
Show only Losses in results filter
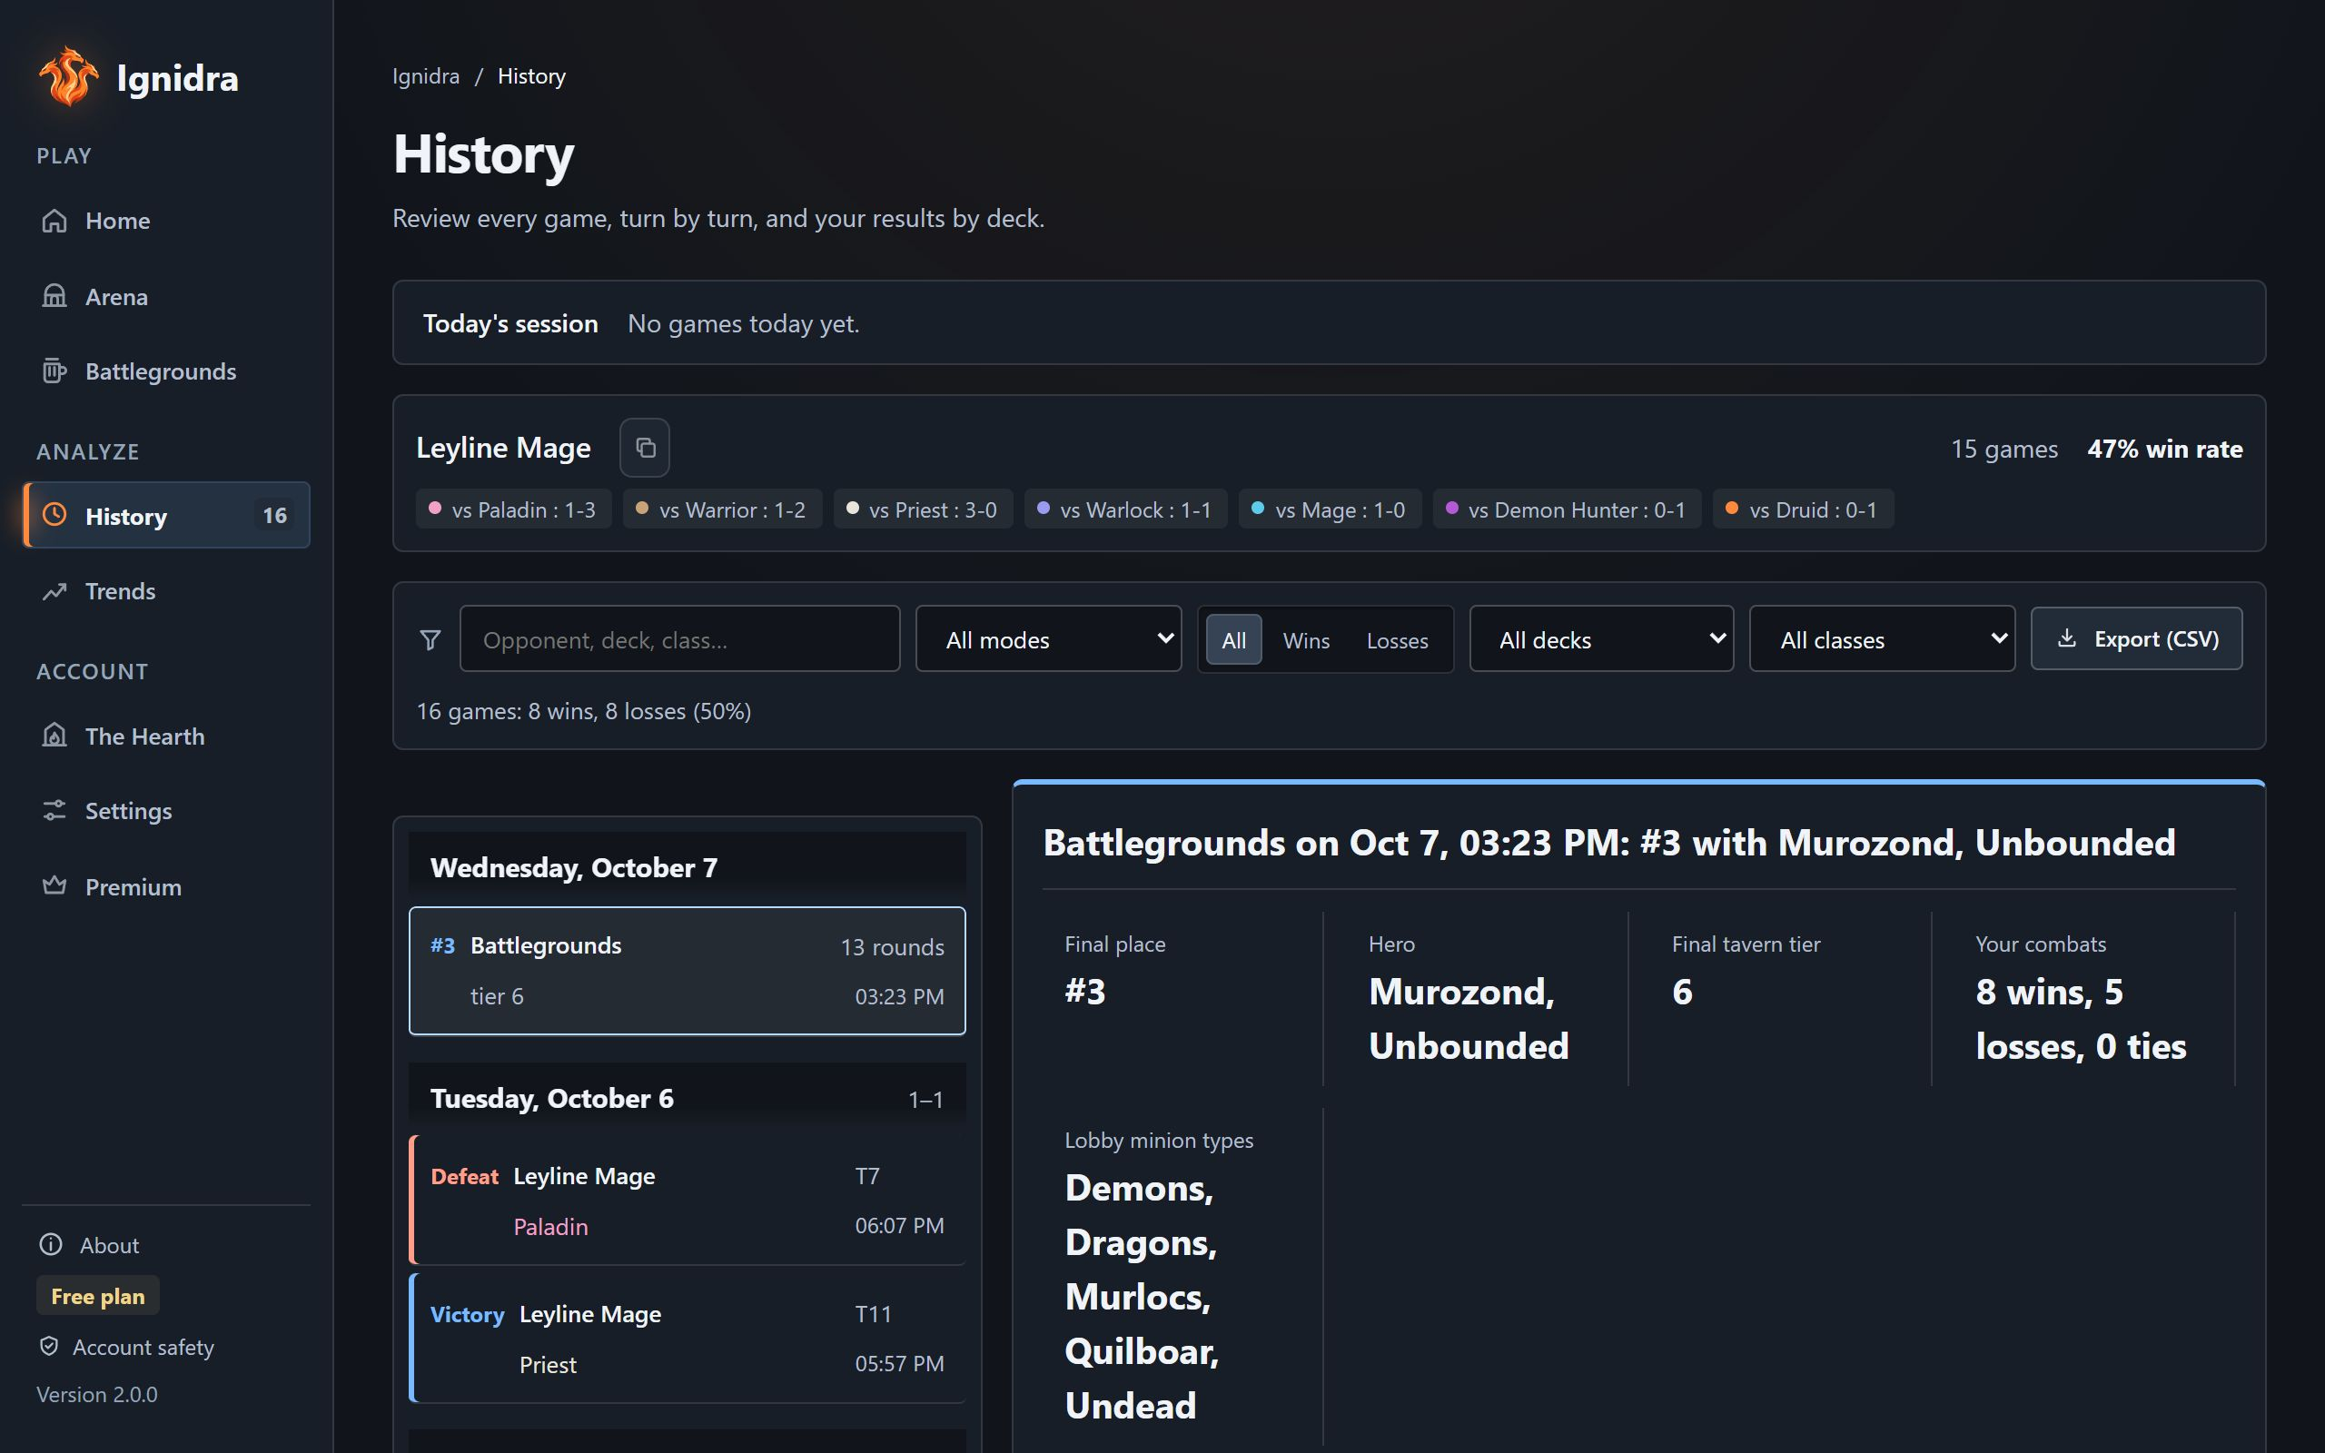click(1397, 640)
